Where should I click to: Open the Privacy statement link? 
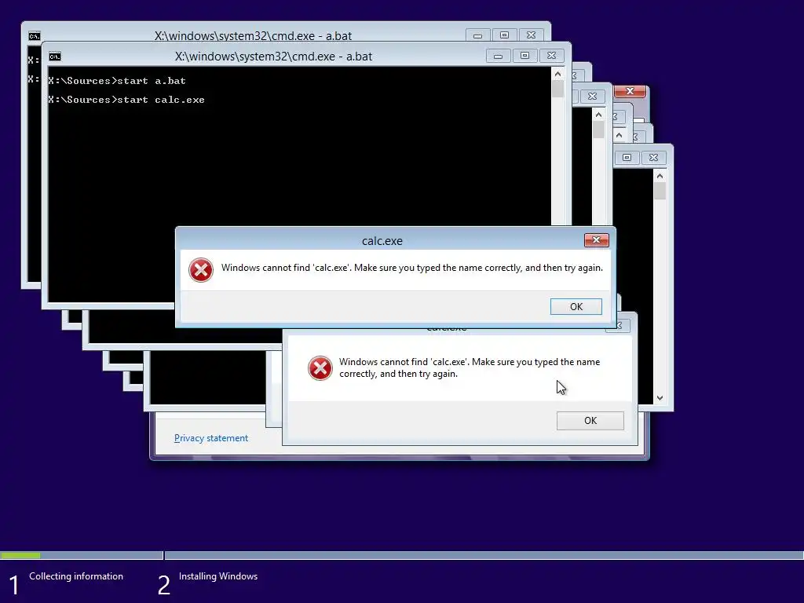(210, 438)
